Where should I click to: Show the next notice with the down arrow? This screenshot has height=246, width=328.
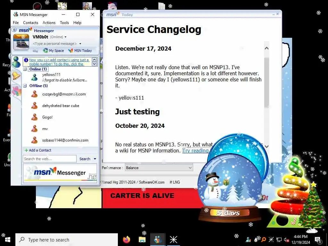pos(94,64)
